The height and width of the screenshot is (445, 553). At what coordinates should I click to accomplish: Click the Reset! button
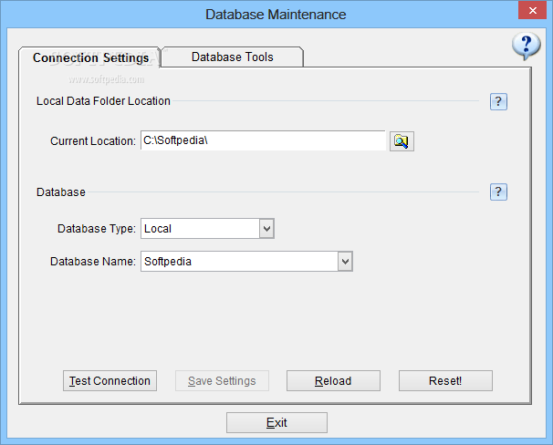[x=445, y=381]
